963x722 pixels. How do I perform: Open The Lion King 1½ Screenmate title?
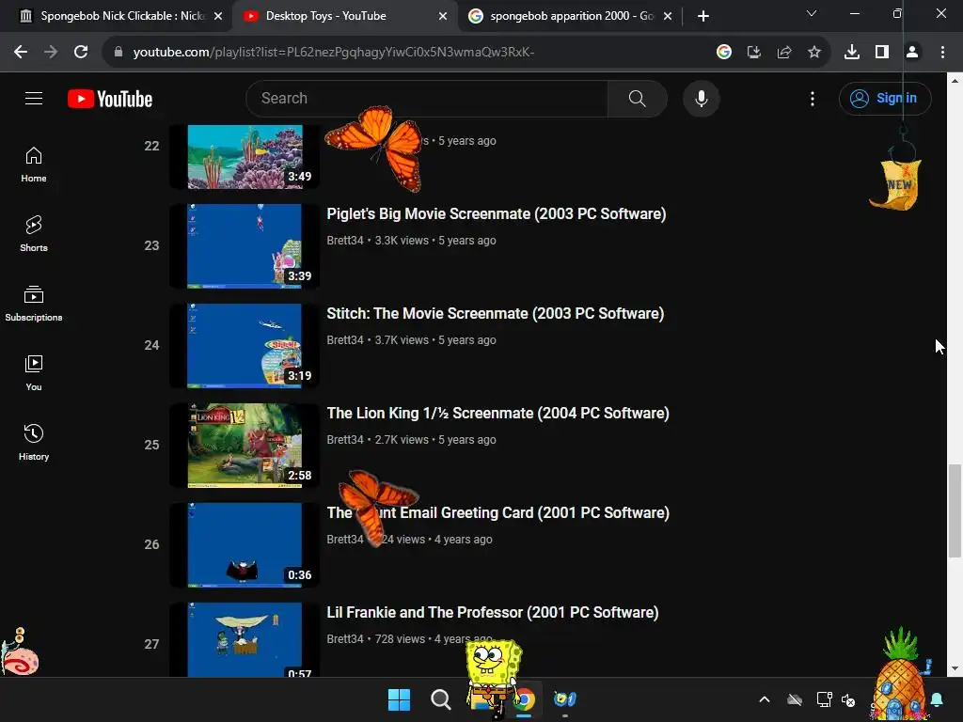[x=498, y=413]
